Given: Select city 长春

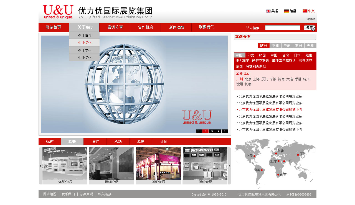Looking at the screenshot, I should 248,84.
